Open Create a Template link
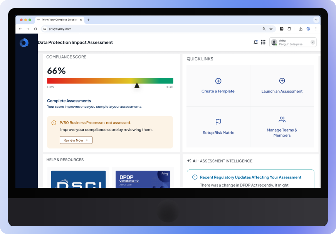The width and height of the screenshot is (336, 234). click(218, 91)
